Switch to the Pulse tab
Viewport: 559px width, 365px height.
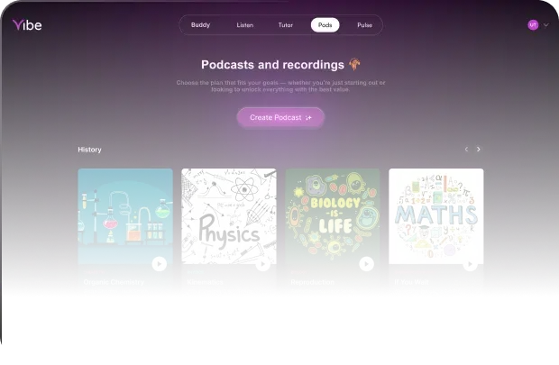[364, 25]
